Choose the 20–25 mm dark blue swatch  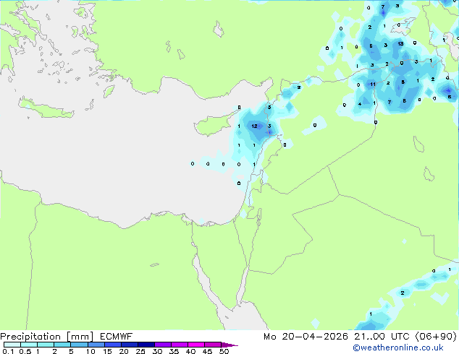[129, 345]
